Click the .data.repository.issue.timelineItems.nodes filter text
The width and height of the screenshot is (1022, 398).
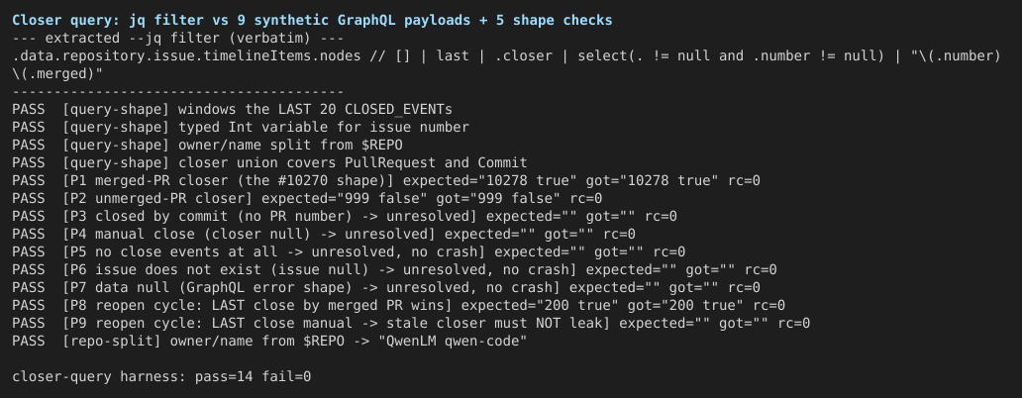(506, 56)
